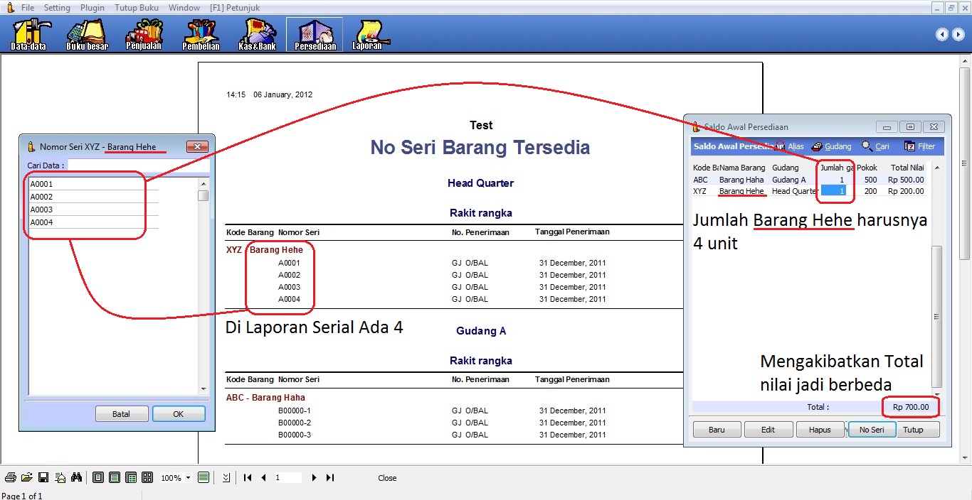Viewport: 972px width, 500px height.
Task: Click the Saldo Awal list scrollbar thumb
Action: coord(937,317)
